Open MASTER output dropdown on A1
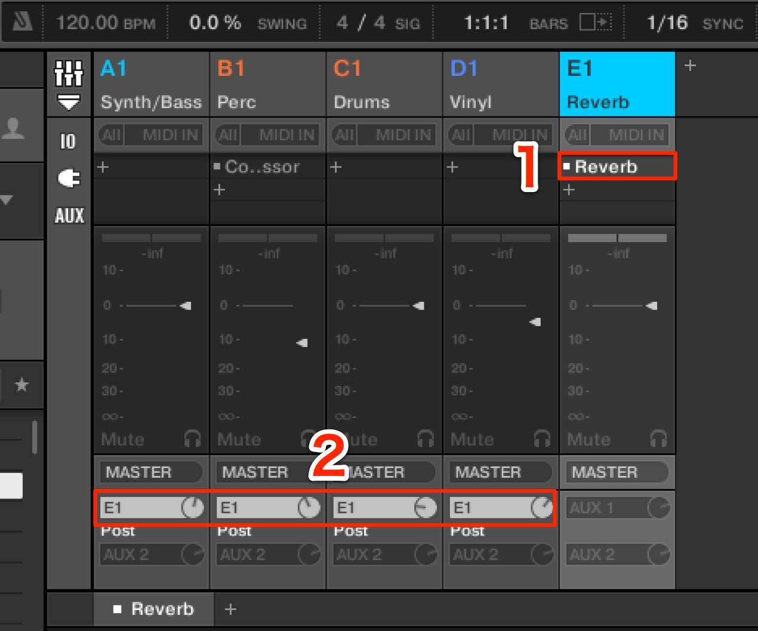The image size is (758, 631). pyautogui.click(x=150, y=472)
